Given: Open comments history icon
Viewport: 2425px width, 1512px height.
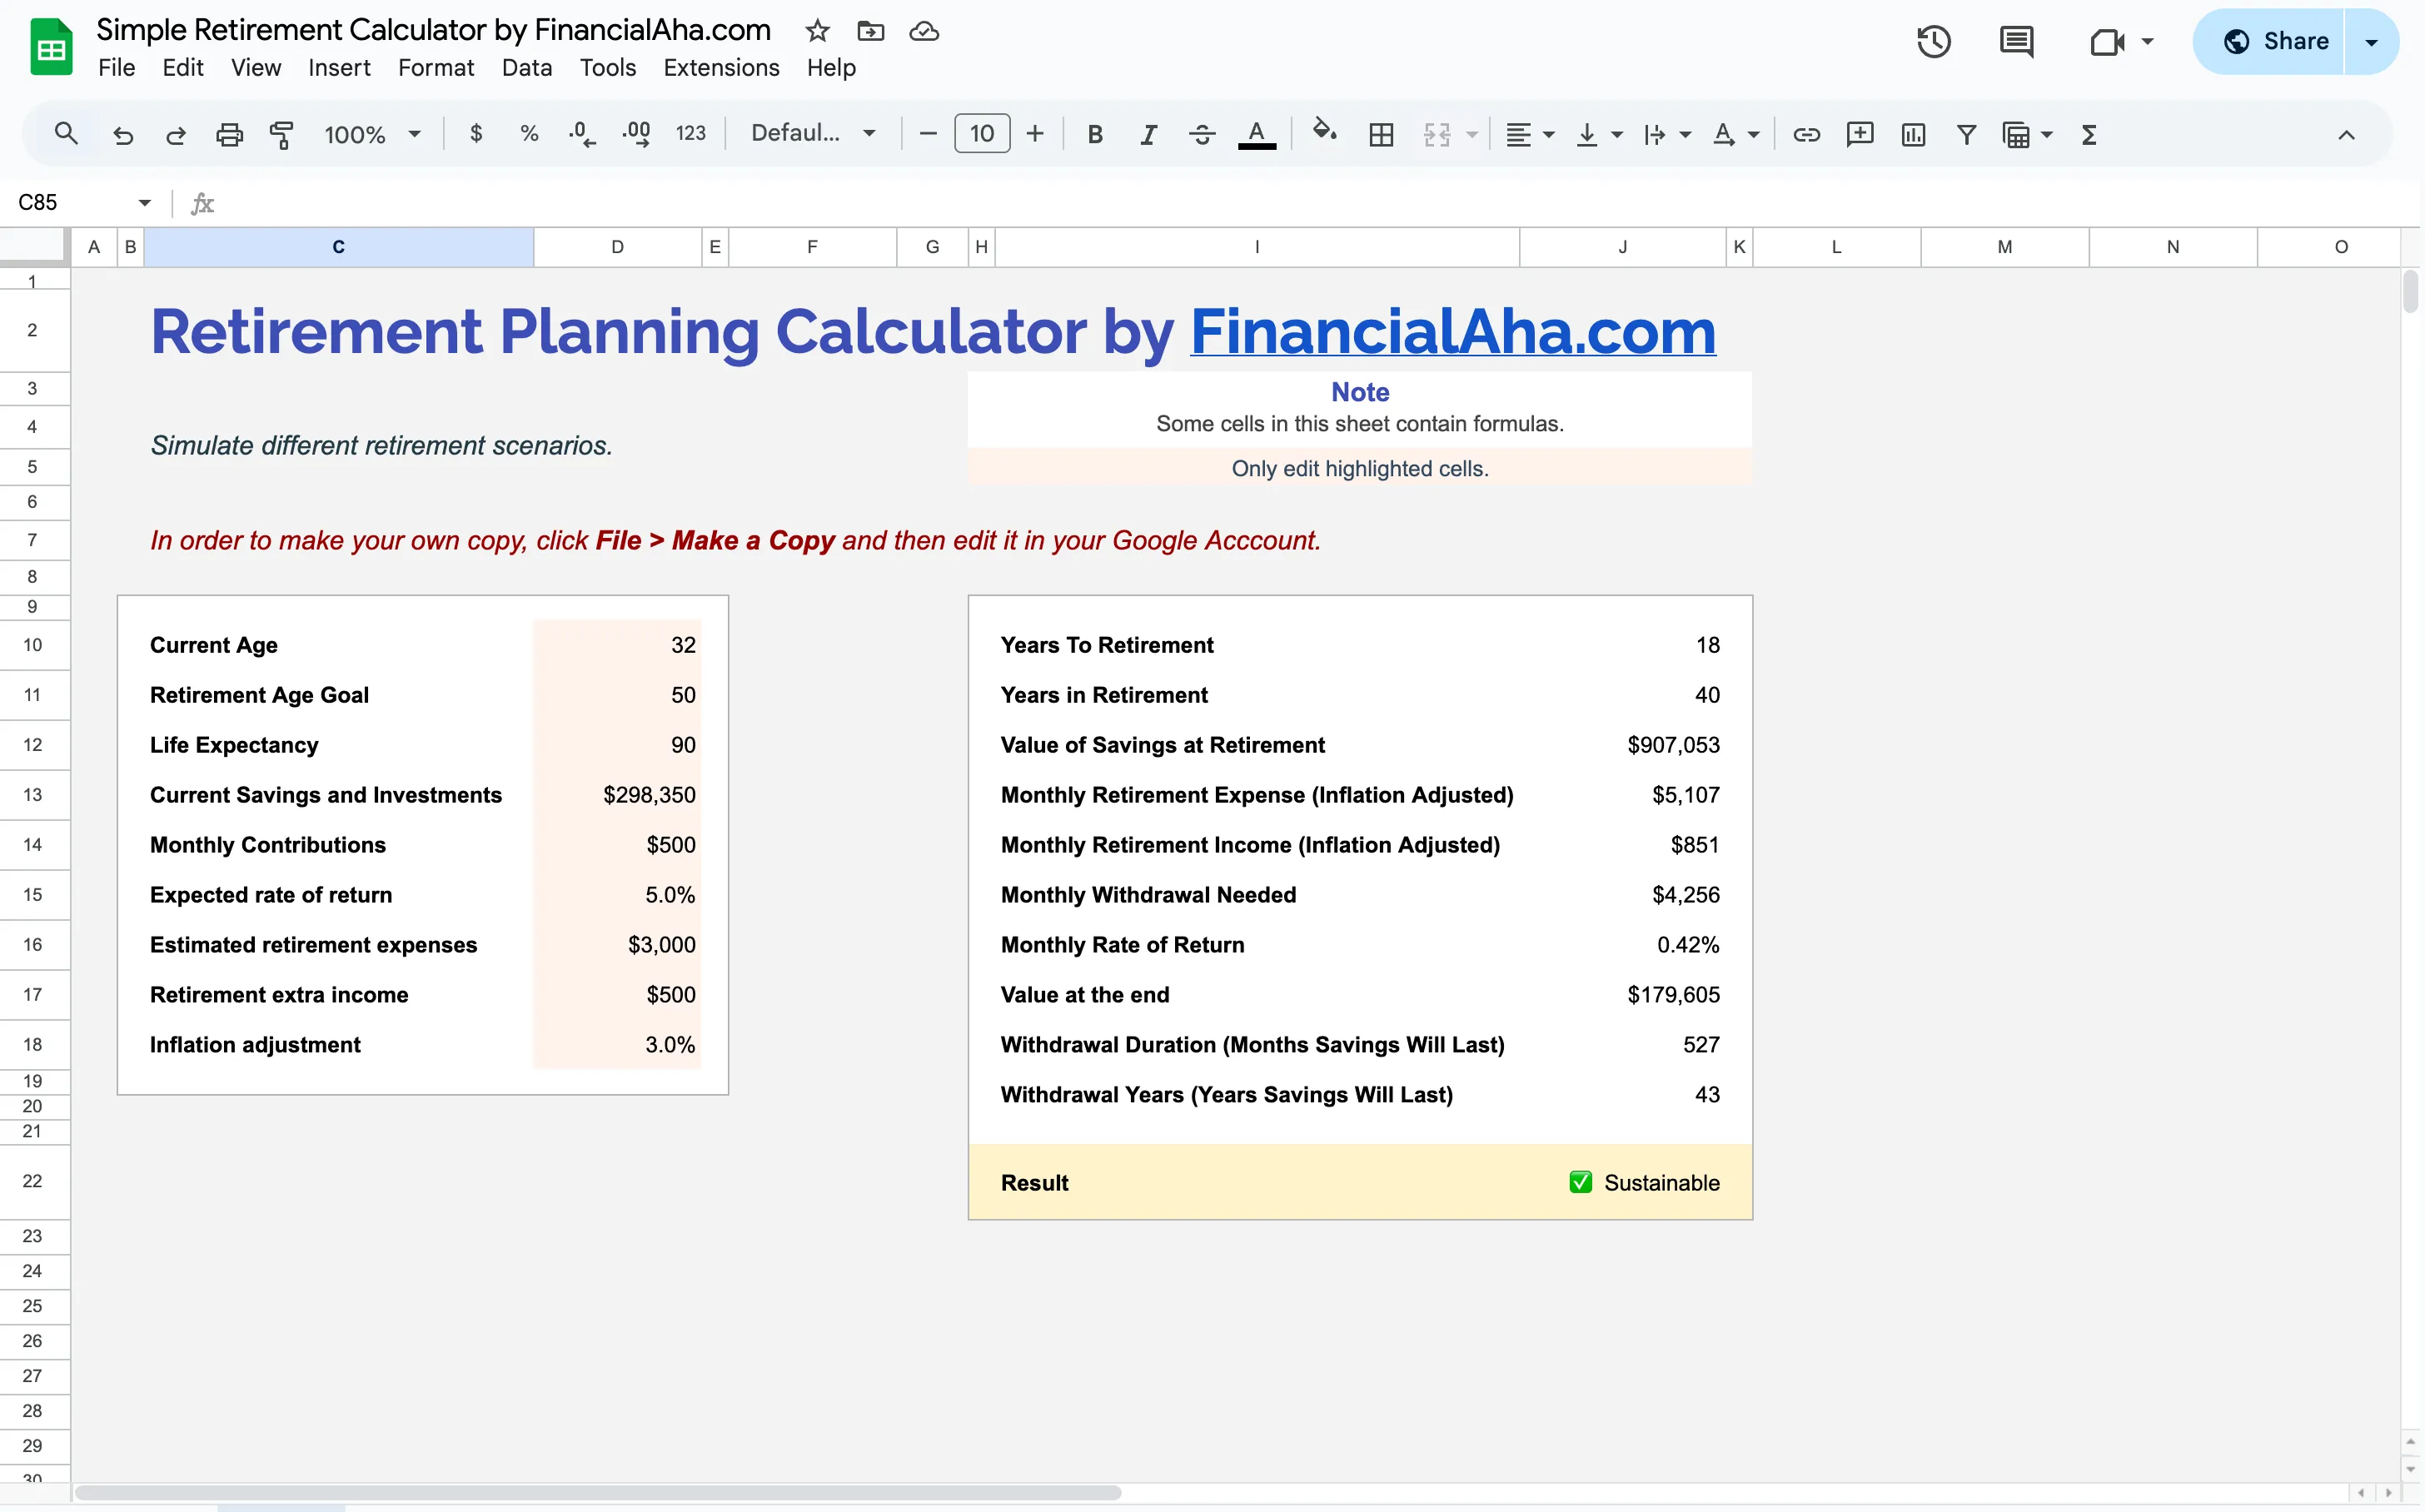Looking at the screenshot, I should coord(2016,41).
